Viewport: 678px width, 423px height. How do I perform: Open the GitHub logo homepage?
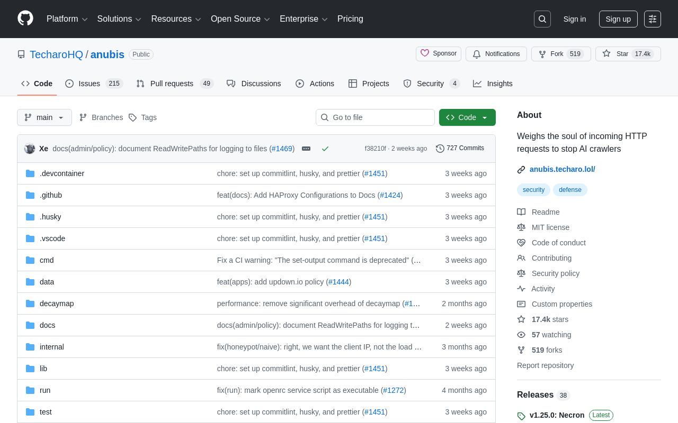25,19
